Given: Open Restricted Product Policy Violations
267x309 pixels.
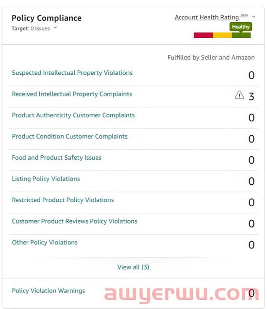Looking at the screenshot, I should pos(63,200).
